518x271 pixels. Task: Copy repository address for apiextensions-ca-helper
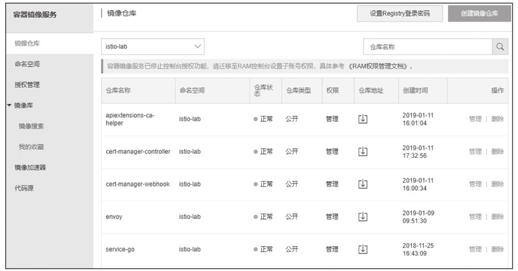click(363, 119)
